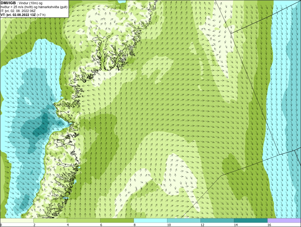The width and height of the screenshot is (301, 227).
Task: Click the legend value label 8
Action: point(135,225)
